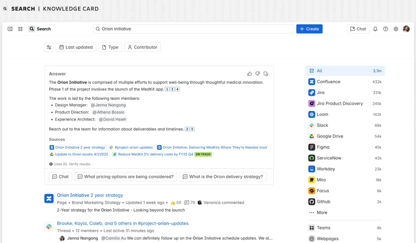Open the app switcher grid icon
Image resolution: width=416 pixels, height=243 pixels.
(x=20, y=29)
